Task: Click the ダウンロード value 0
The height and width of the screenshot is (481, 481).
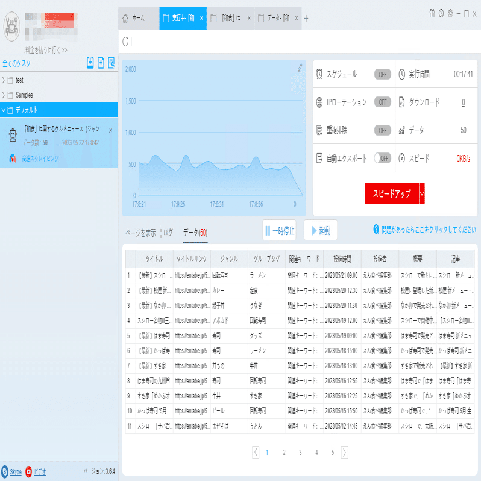Action: pos(463,102)
